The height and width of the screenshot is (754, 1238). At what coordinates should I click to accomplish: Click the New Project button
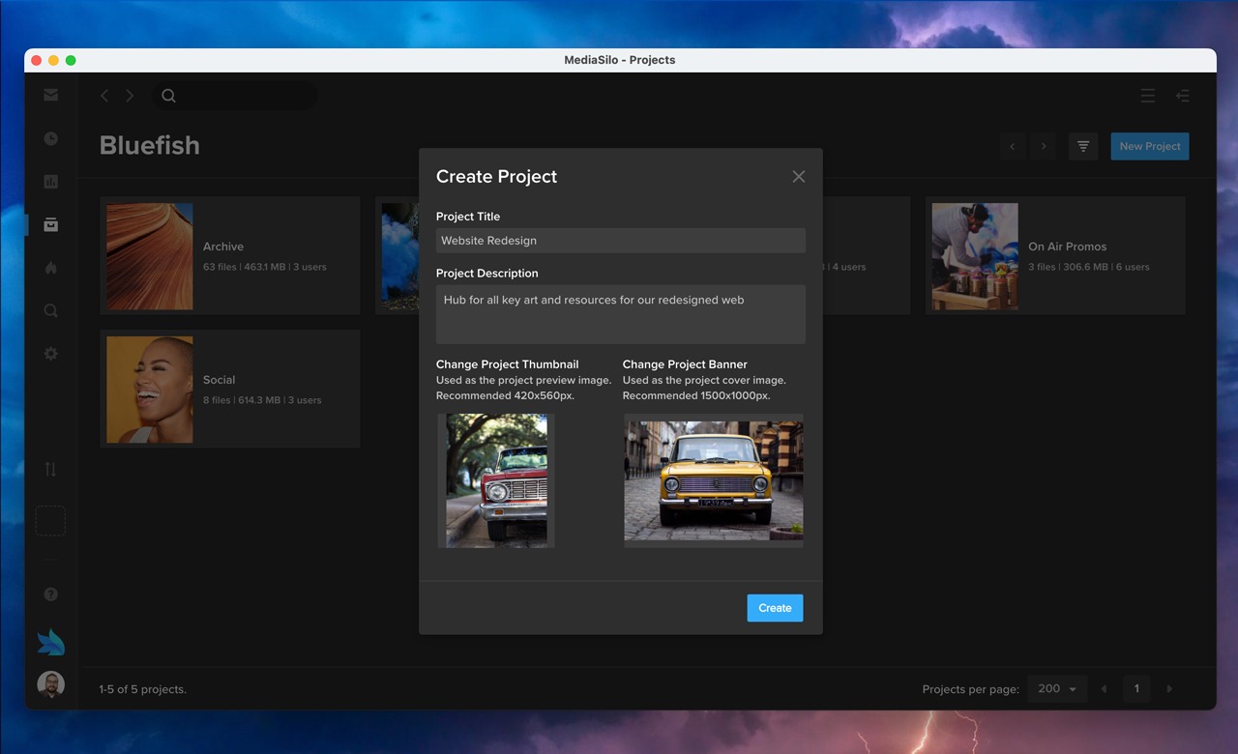[1150, 147]
